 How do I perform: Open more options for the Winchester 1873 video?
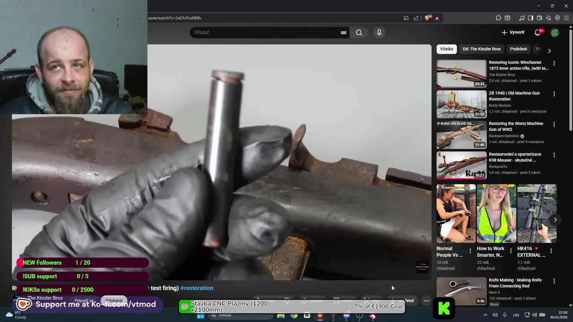pos(554,64)
